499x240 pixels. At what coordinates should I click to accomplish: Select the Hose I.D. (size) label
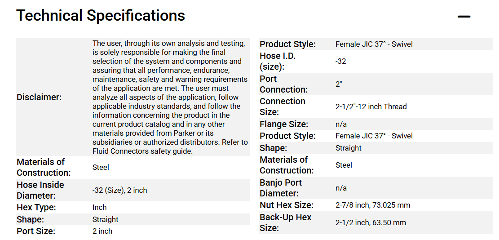278,62
